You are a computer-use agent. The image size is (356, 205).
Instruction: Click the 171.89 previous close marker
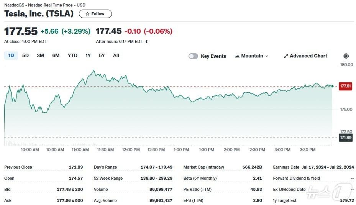click(x=345, y=138)
